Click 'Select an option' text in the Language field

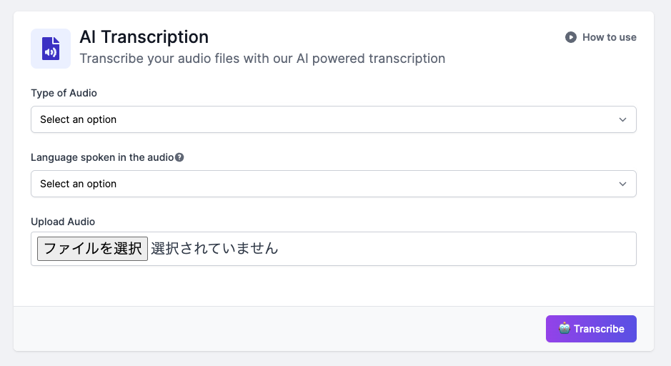(x=78, y=184)
